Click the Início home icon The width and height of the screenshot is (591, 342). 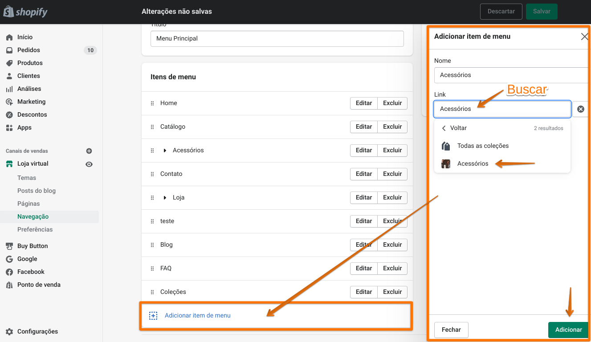point(9,37)
